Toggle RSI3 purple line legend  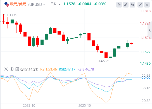click(x=86, y=69)
